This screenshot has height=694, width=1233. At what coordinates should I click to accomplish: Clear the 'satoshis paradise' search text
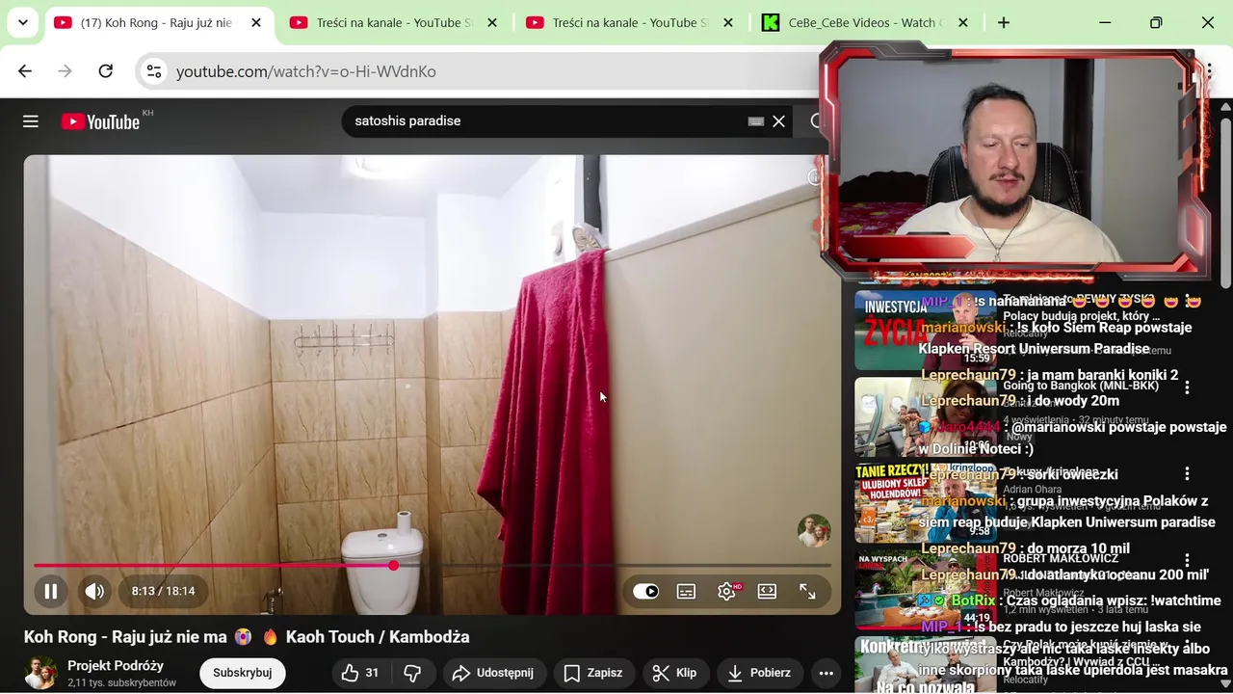[778, 121]
